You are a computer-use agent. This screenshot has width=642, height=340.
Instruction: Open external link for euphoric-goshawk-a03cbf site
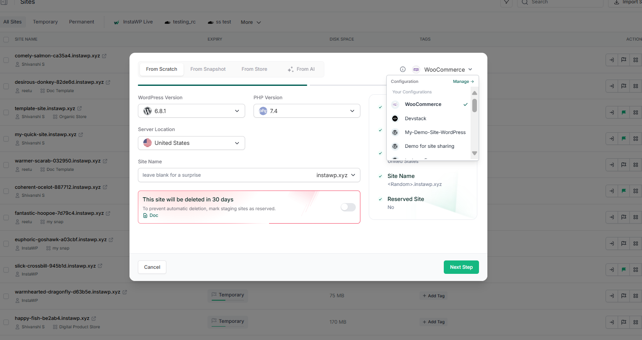pos(111,240)
